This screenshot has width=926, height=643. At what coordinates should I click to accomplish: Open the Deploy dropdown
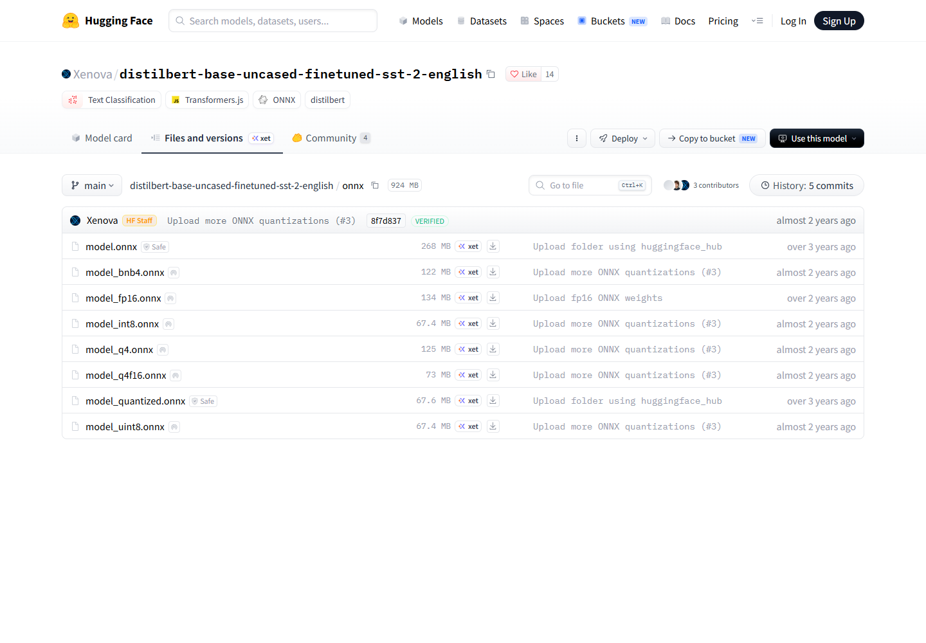(623, 138)
